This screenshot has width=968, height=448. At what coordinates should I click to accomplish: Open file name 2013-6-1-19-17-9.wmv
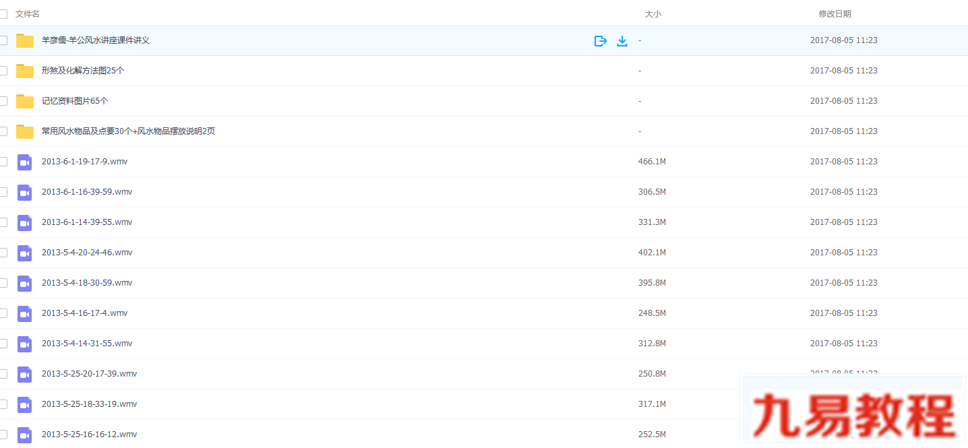tap(85, 162)
